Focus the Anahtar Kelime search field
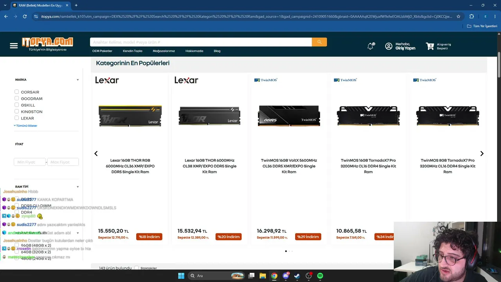Screen dimensions: 501x282 tap(201, 42)
